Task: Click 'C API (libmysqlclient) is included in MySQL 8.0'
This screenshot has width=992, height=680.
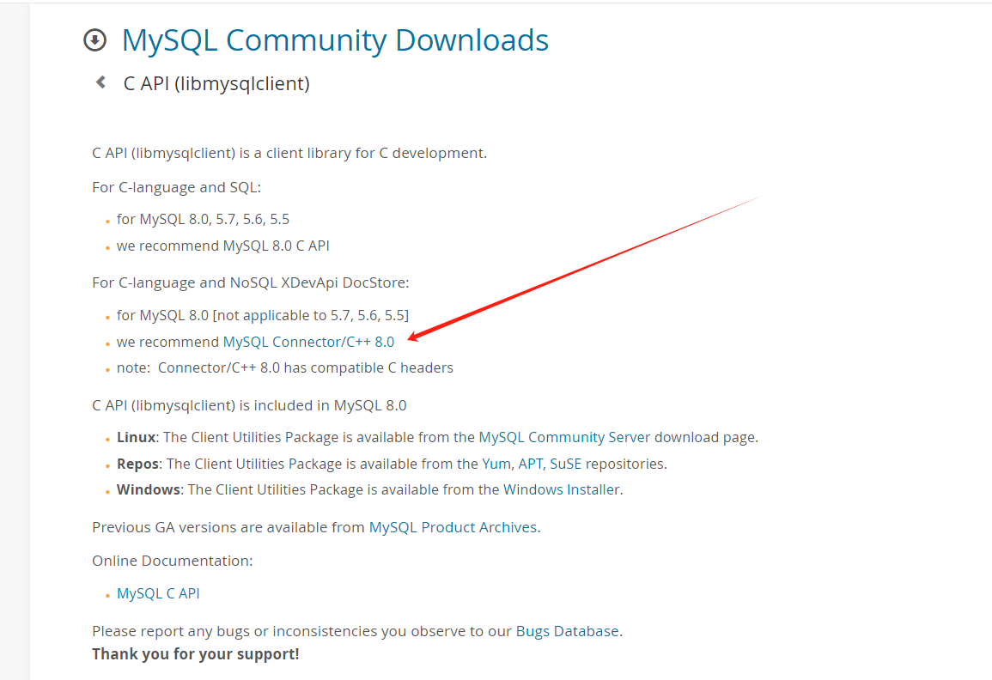Action: click(x=249, y=405)
